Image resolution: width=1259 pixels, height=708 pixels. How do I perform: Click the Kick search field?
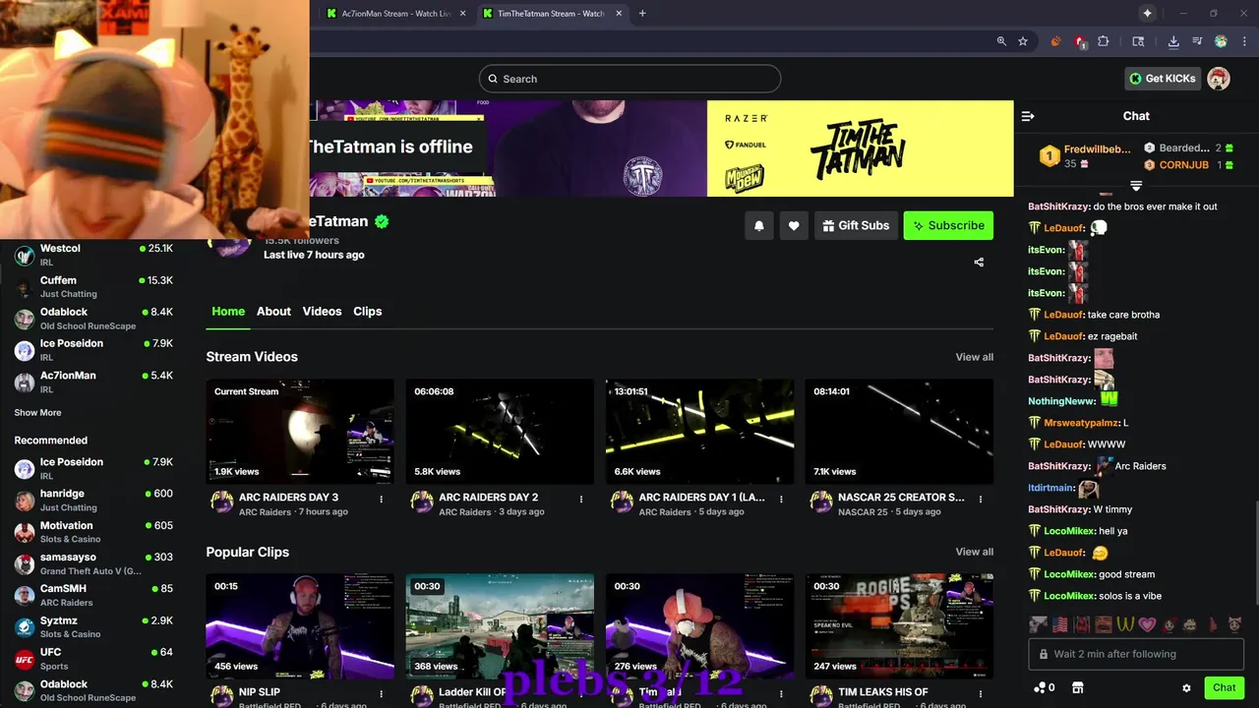(629, 79)
